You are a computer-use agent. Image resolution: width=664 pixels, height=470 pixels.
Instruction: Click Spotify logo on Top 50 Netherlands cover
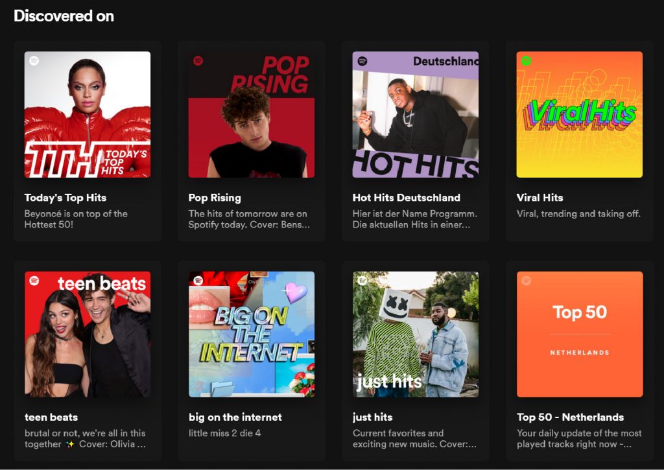point(527,281)
